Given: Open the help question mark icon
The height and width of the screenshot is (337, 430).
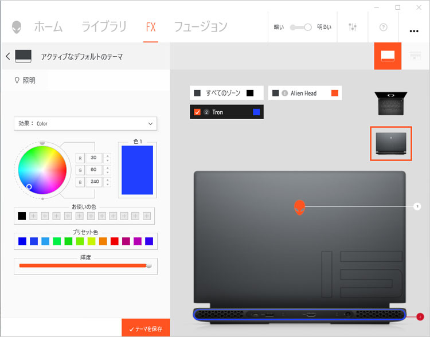Looking at the screenshot, I should 384,27.
